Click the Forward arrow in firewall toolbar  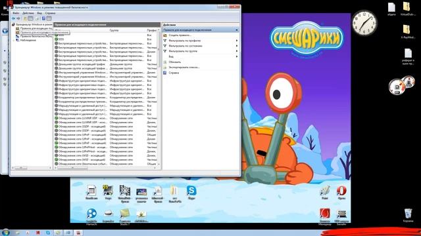point(18,18)
